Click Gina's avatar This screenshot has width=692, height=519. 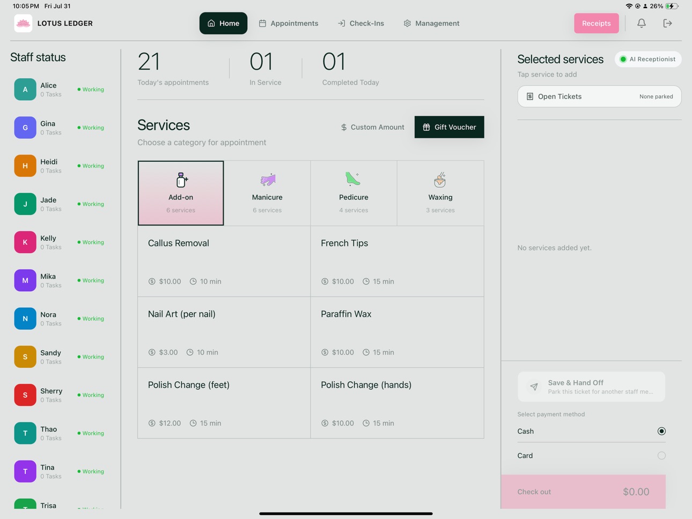25,128
